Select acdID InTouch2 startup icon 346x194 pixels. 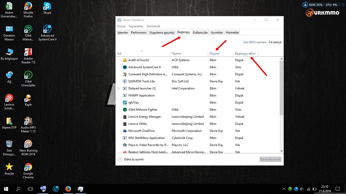pyautogui.click(x=125, y=60)
